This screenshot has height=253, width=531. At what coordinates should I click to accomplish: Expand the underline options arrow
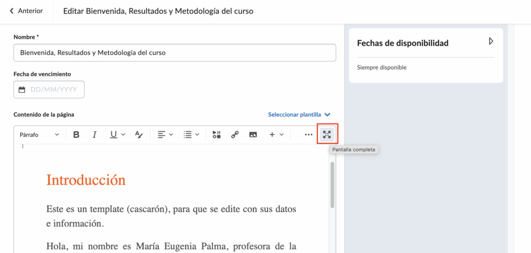pos(123,135)
